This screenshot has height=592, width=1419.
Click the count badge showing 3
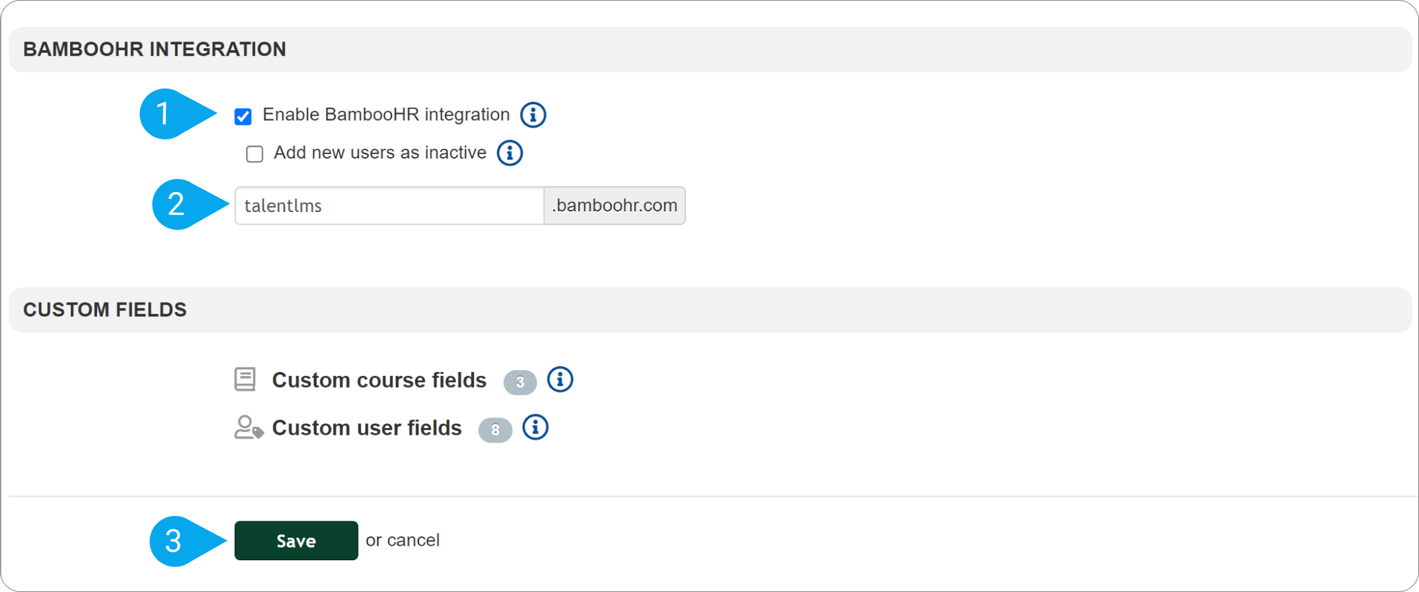click(520, 382)
